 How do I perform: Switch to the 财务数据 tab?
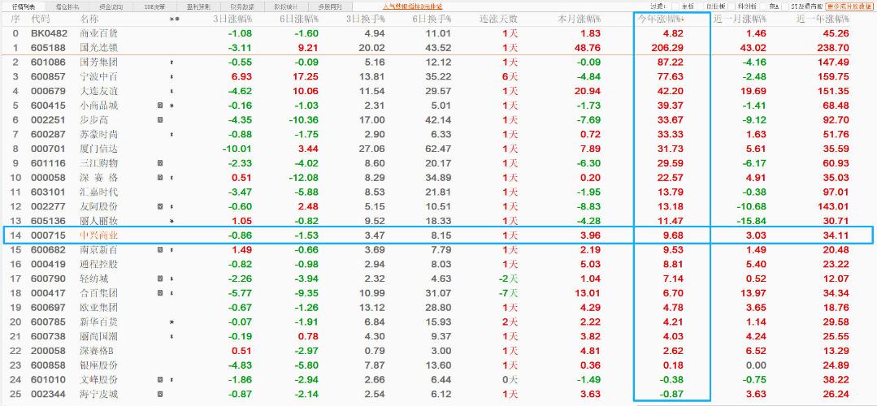pyautogui.click(x=241, y=6)
